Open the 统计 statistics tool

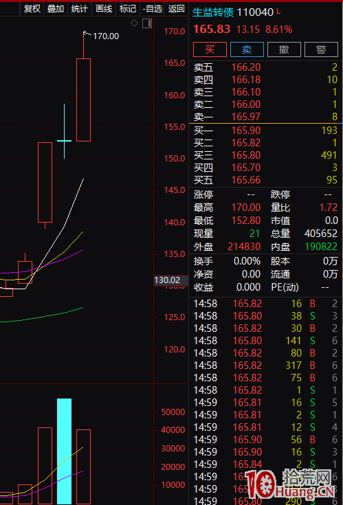[x=79, y=9]
